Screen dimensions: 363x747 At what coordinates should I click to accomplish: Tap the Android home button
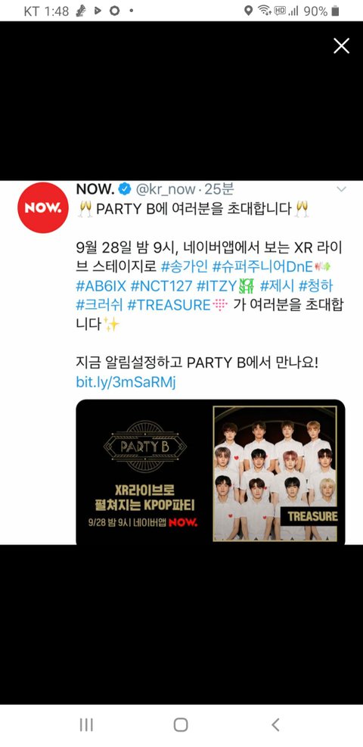[x=181, y=724]
